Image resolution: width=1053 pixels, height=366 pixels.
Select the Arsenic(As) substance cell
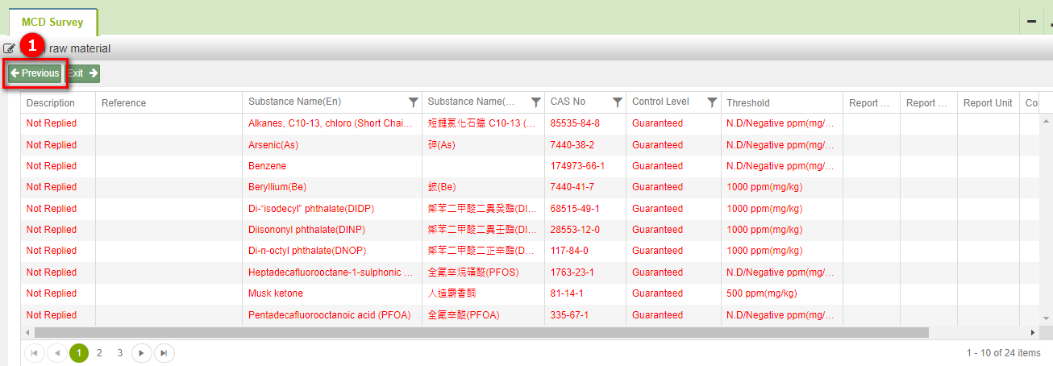[x=331, y=145]
